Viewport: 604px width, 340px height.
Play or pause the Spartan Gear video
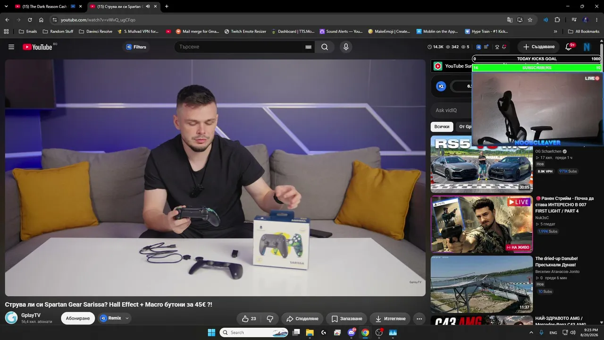click(x=215, y=178)
